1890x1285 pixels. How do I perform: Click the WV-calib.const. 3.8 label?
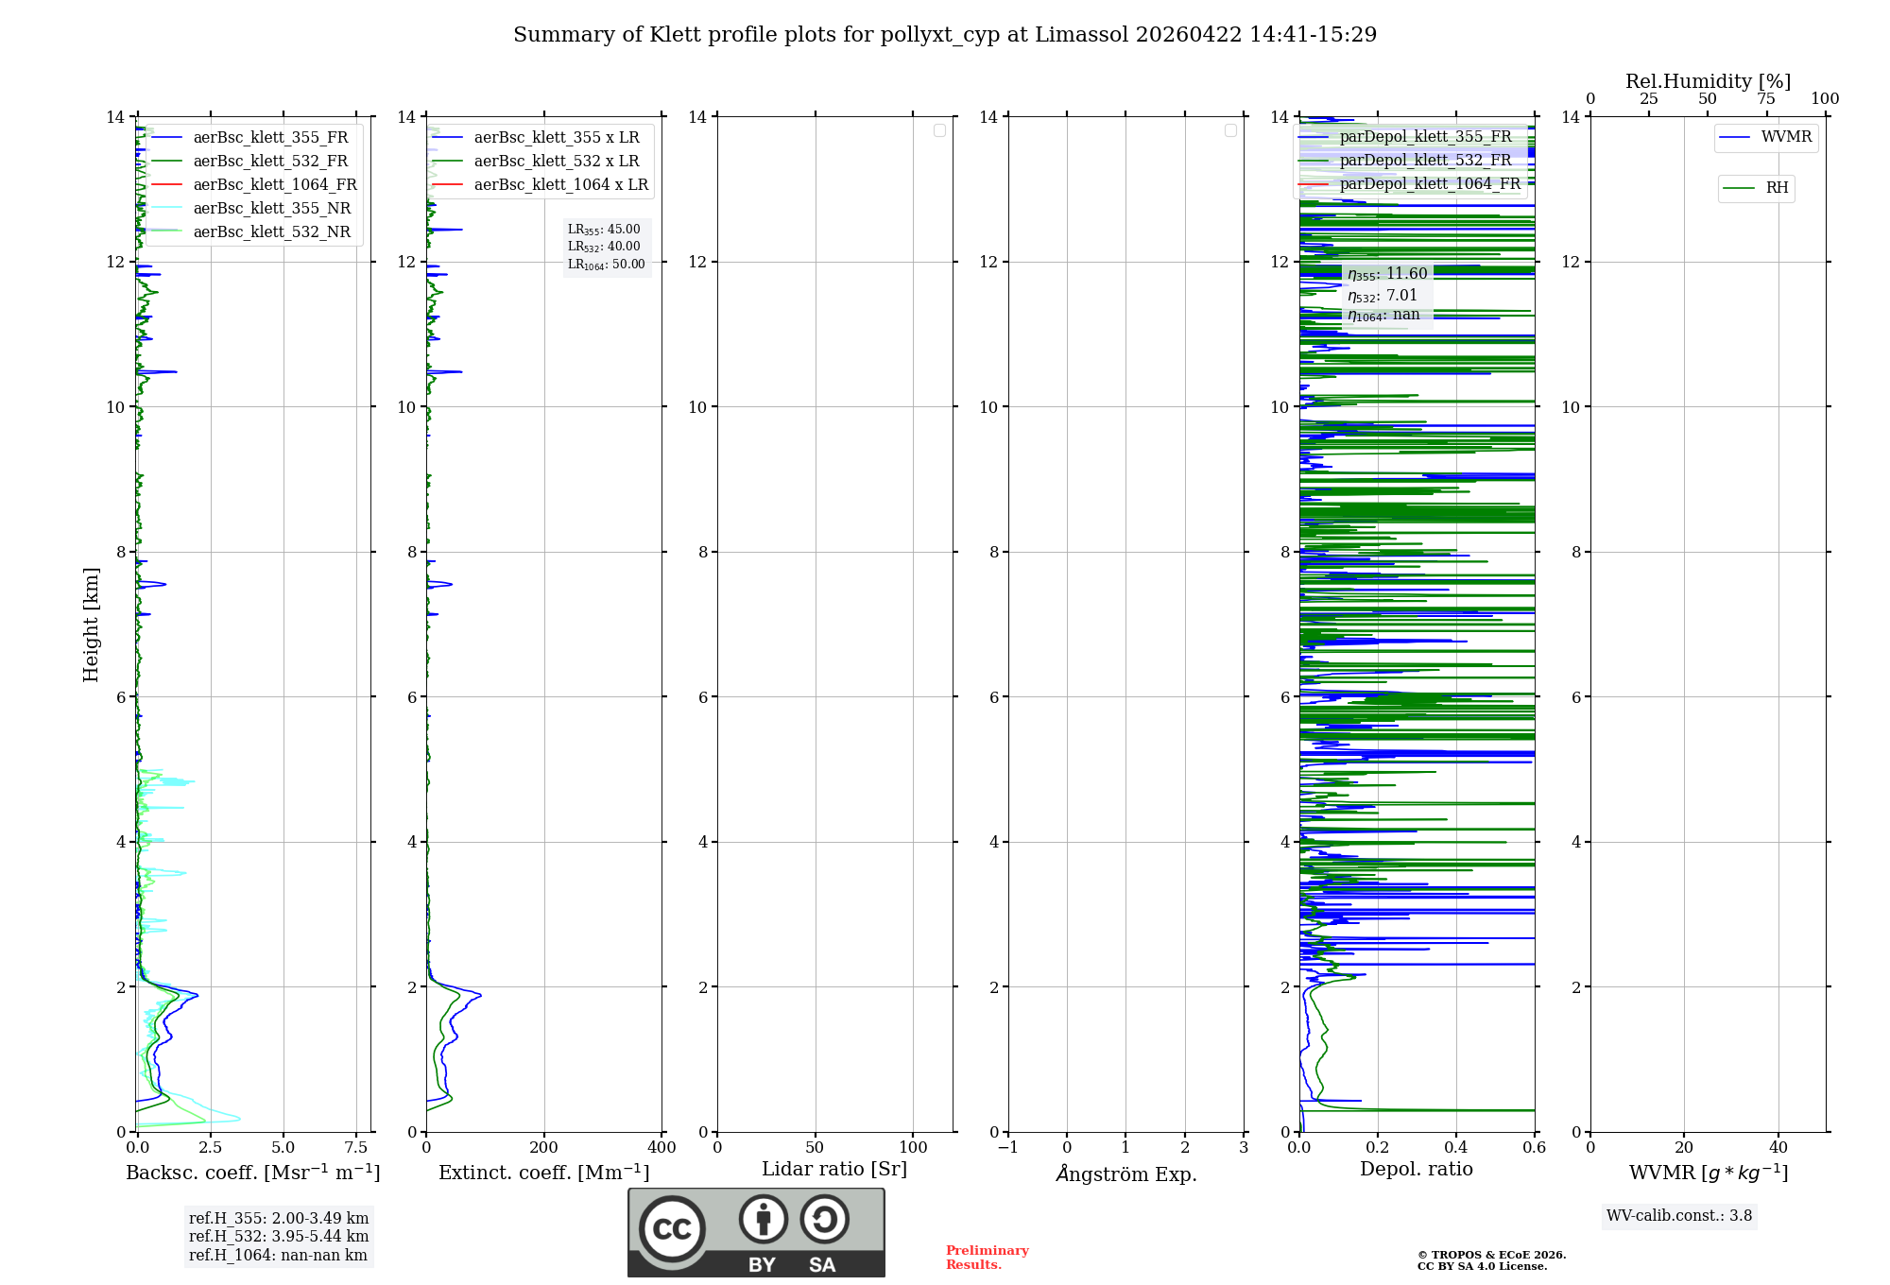[1678, 1216]
